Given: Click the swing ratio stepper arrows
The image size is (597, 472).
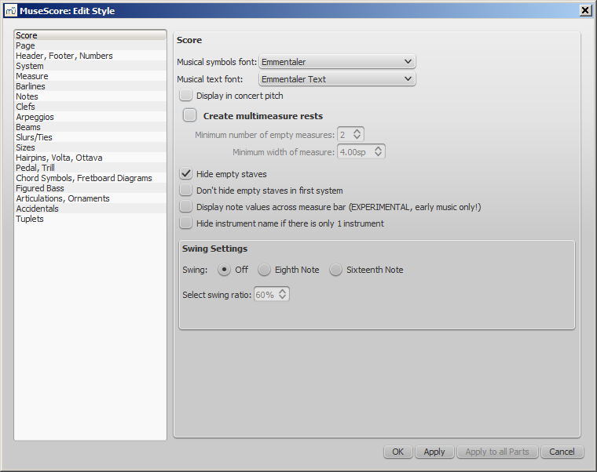Looking at the screenshot, I should pos(282,294).
